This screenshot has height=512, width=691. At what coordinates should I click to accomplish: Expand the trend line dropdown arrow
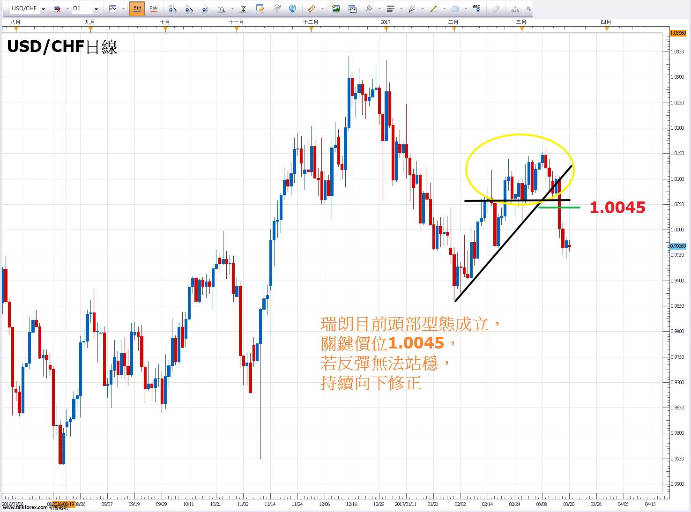[x=444, y=9]
